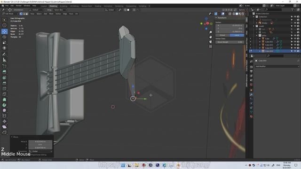
Task: Select the Inset Faces tool
Action: [x=4, y=77]
